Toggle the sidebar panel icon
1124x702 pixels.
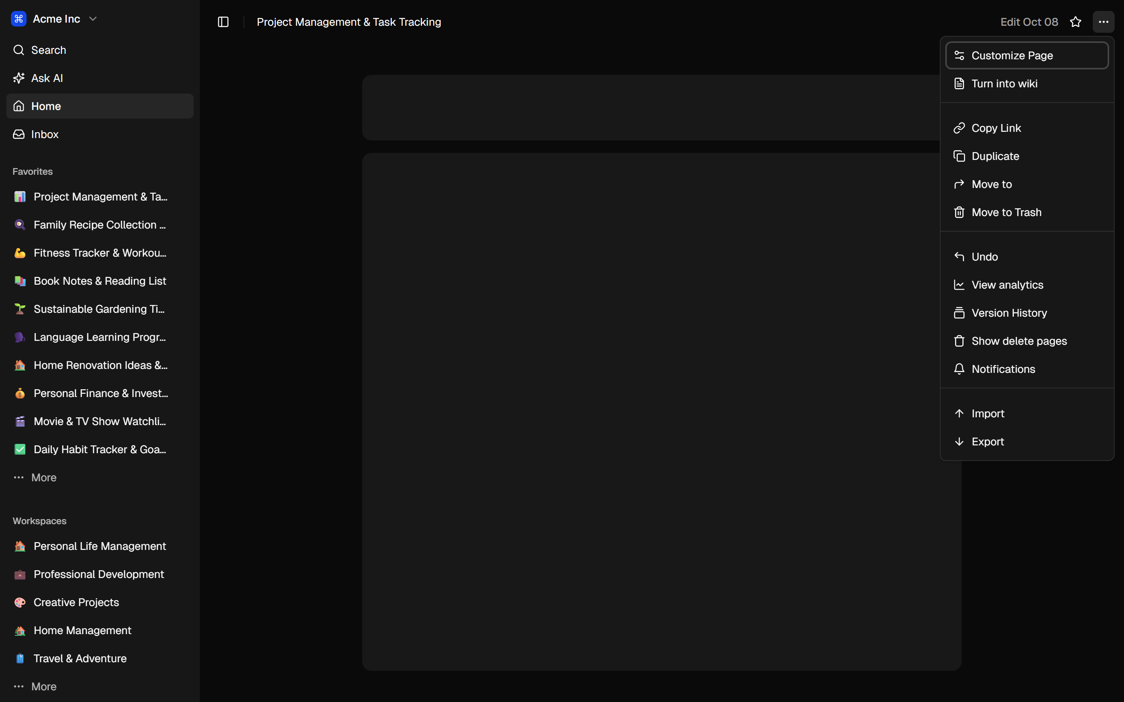[x=223, y=22]
